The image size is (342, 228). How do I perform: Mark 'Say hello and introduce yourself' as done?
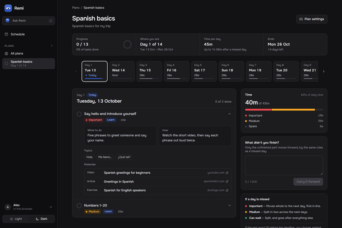coord(79,114)
